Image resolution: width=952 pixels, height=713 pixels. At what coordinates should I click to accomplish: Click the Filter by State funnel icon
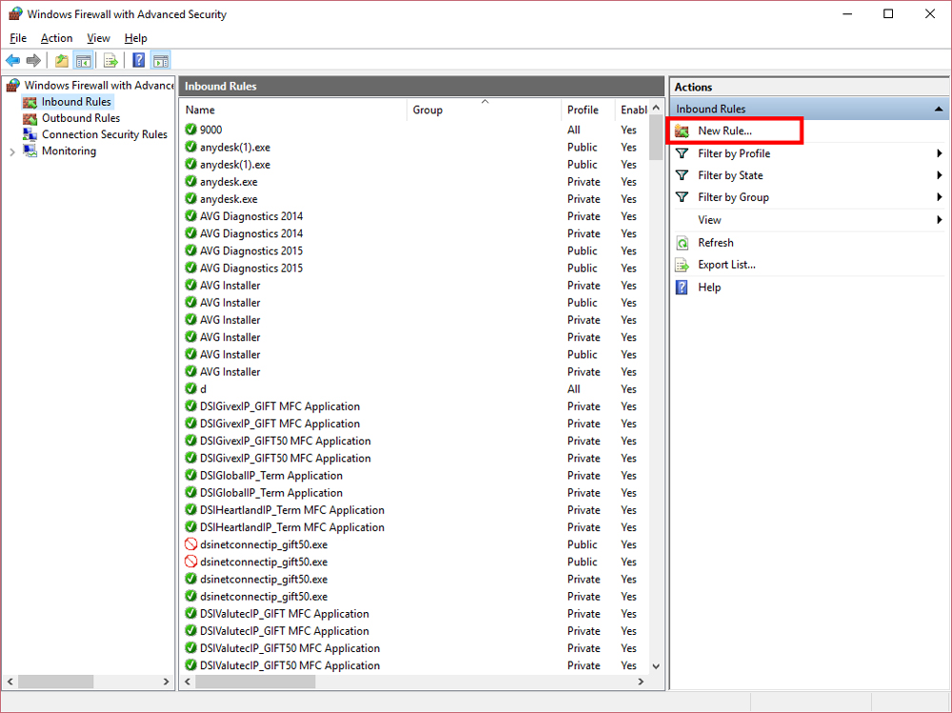point(683,175)
